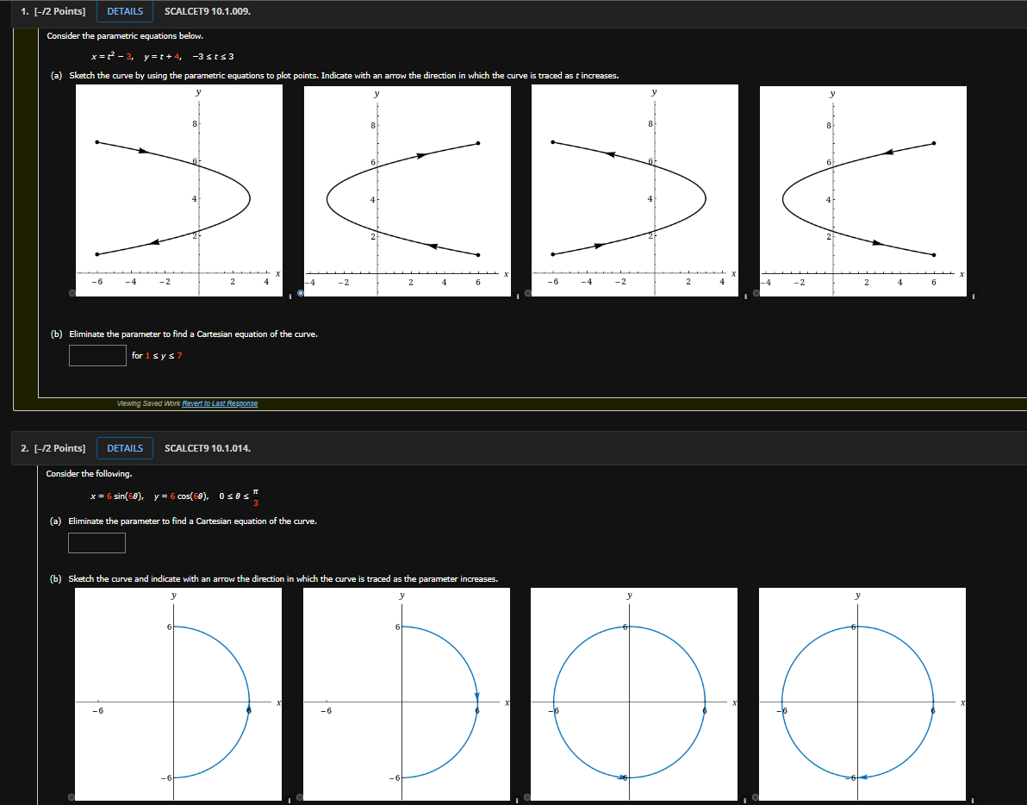Open the DETAILS panel for question 1
The image size is (1027, 805).
(x=124, y=11)
